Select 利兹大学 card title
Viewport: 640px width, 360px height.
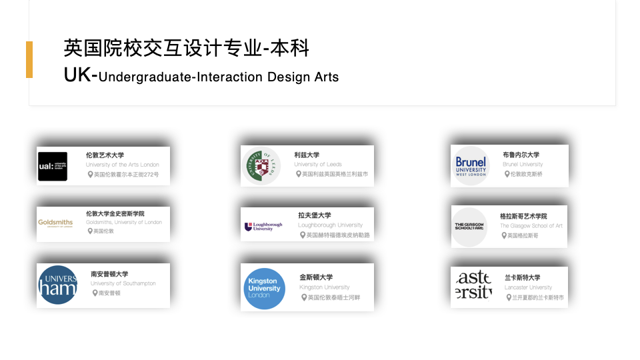307,155
